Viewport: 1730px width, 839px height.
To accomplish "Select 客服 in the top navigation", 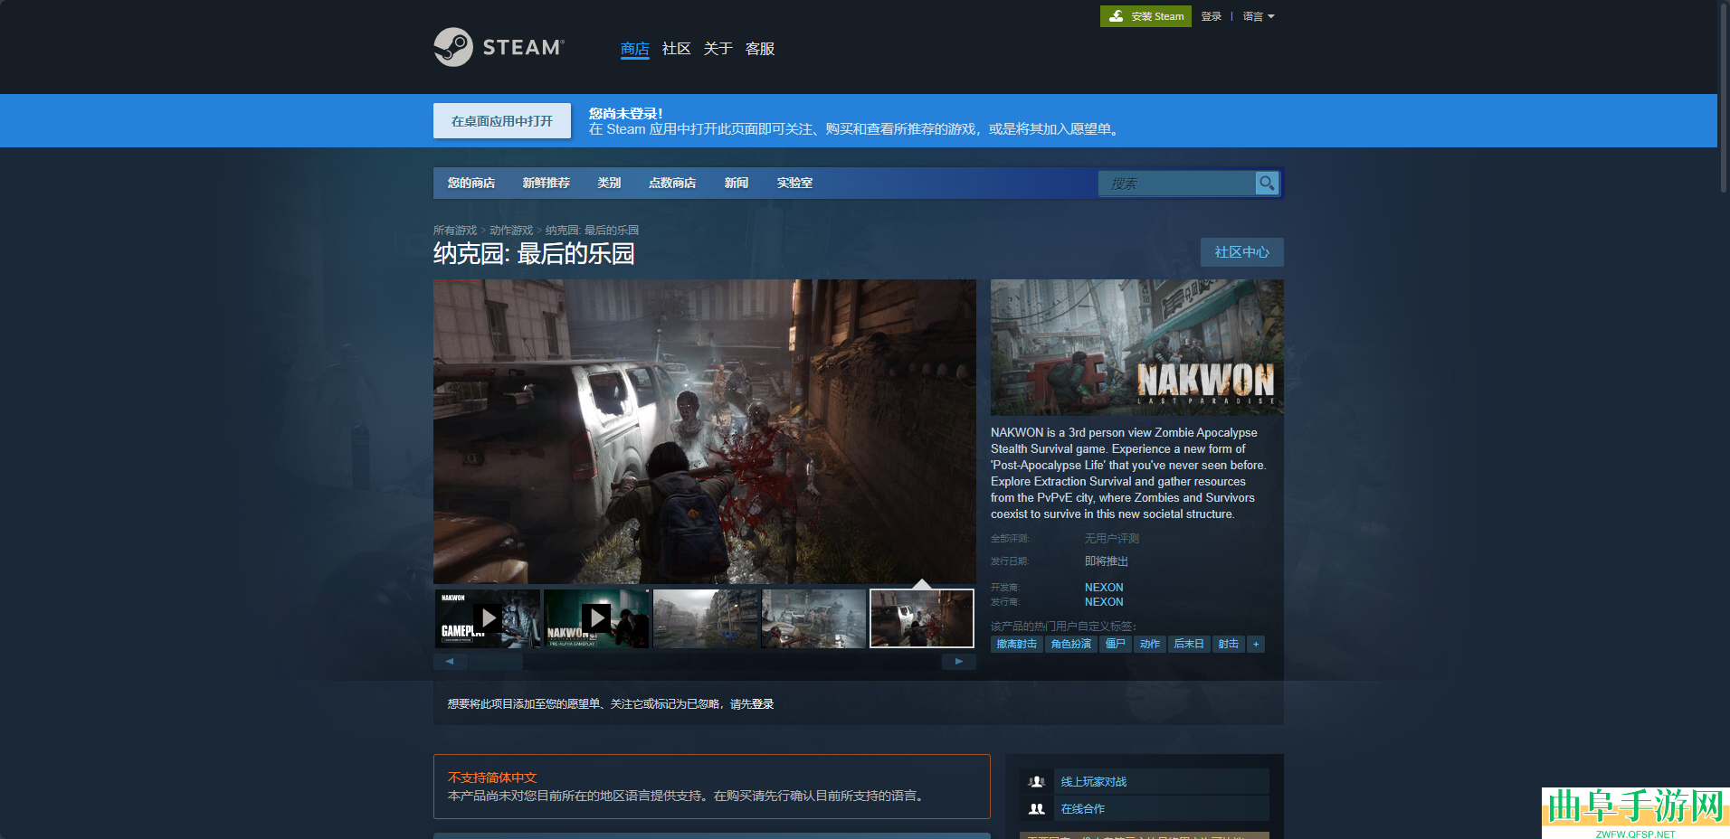I will coord(760,49).
